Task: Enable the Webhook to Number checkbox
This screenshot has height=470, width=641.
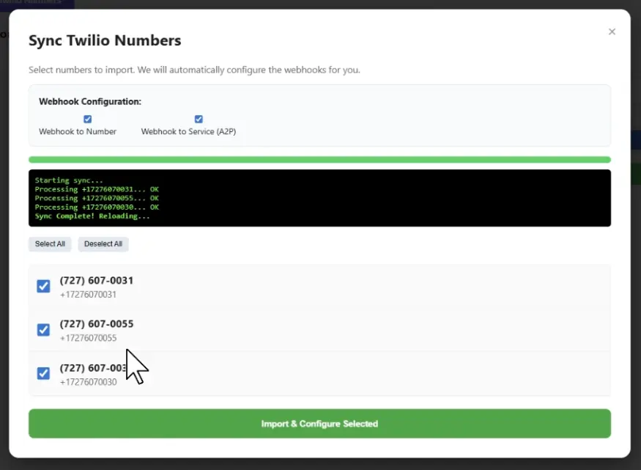Action: pos(87,119)
